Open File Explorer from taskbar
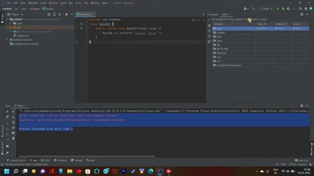 point(70,171)
